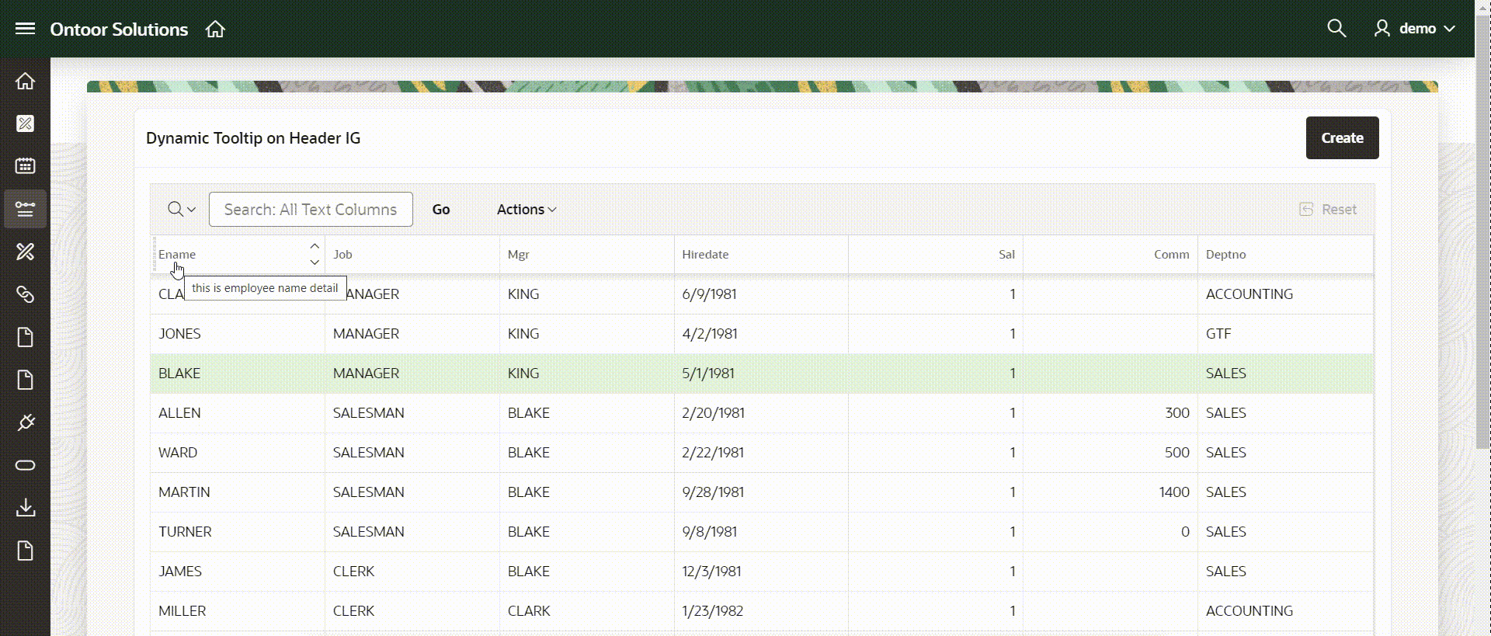The image size is (1491, 636).
Task: Sort Ename column ascending arrow
Action: 315,246
